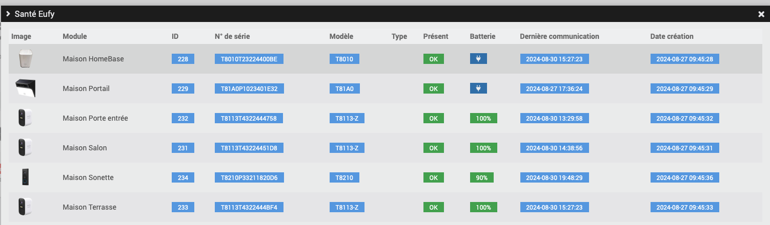
Task: Close the Santé Eufy dialog
Action: coord(761,14)
